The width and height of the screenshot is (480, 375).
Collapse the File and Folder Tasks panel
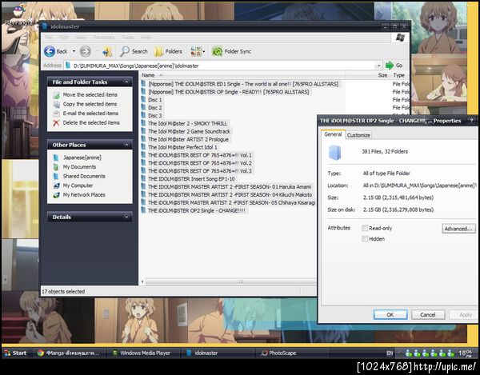126,82
